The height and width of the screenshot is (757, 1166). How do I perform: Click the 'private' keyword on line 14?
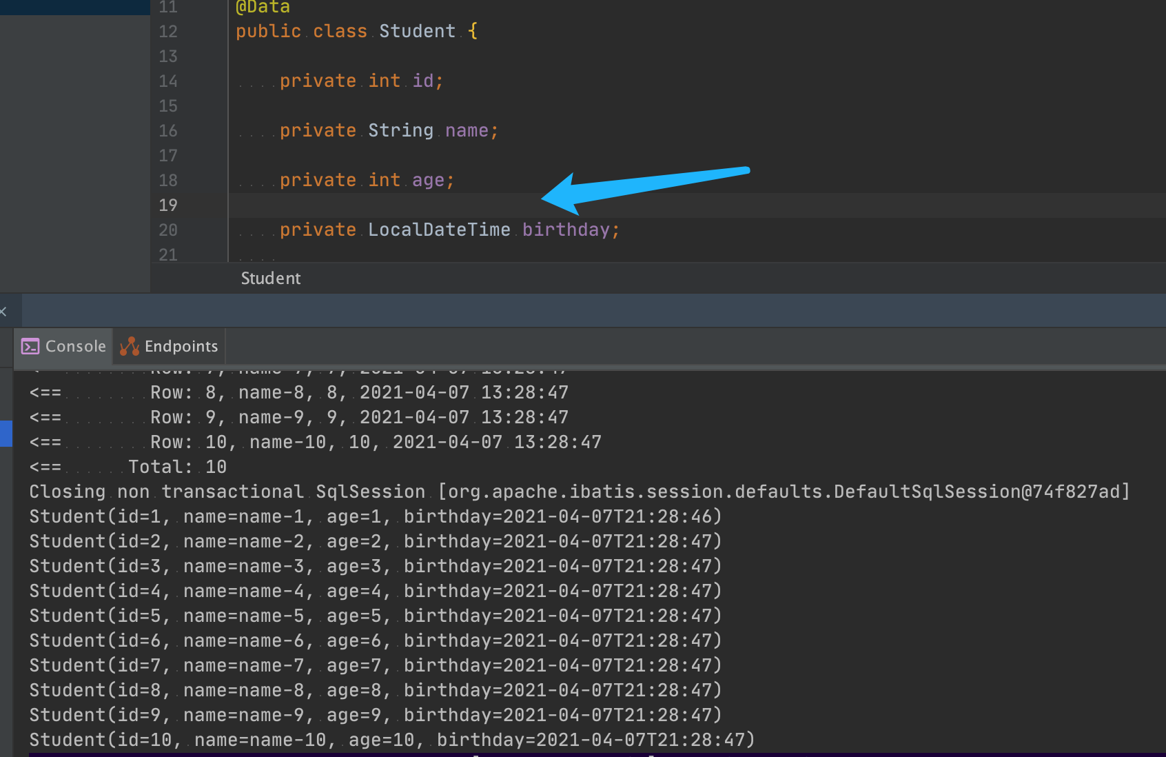click(318, 81)
